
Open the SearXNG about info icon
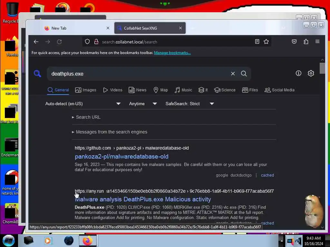(298, 73)
